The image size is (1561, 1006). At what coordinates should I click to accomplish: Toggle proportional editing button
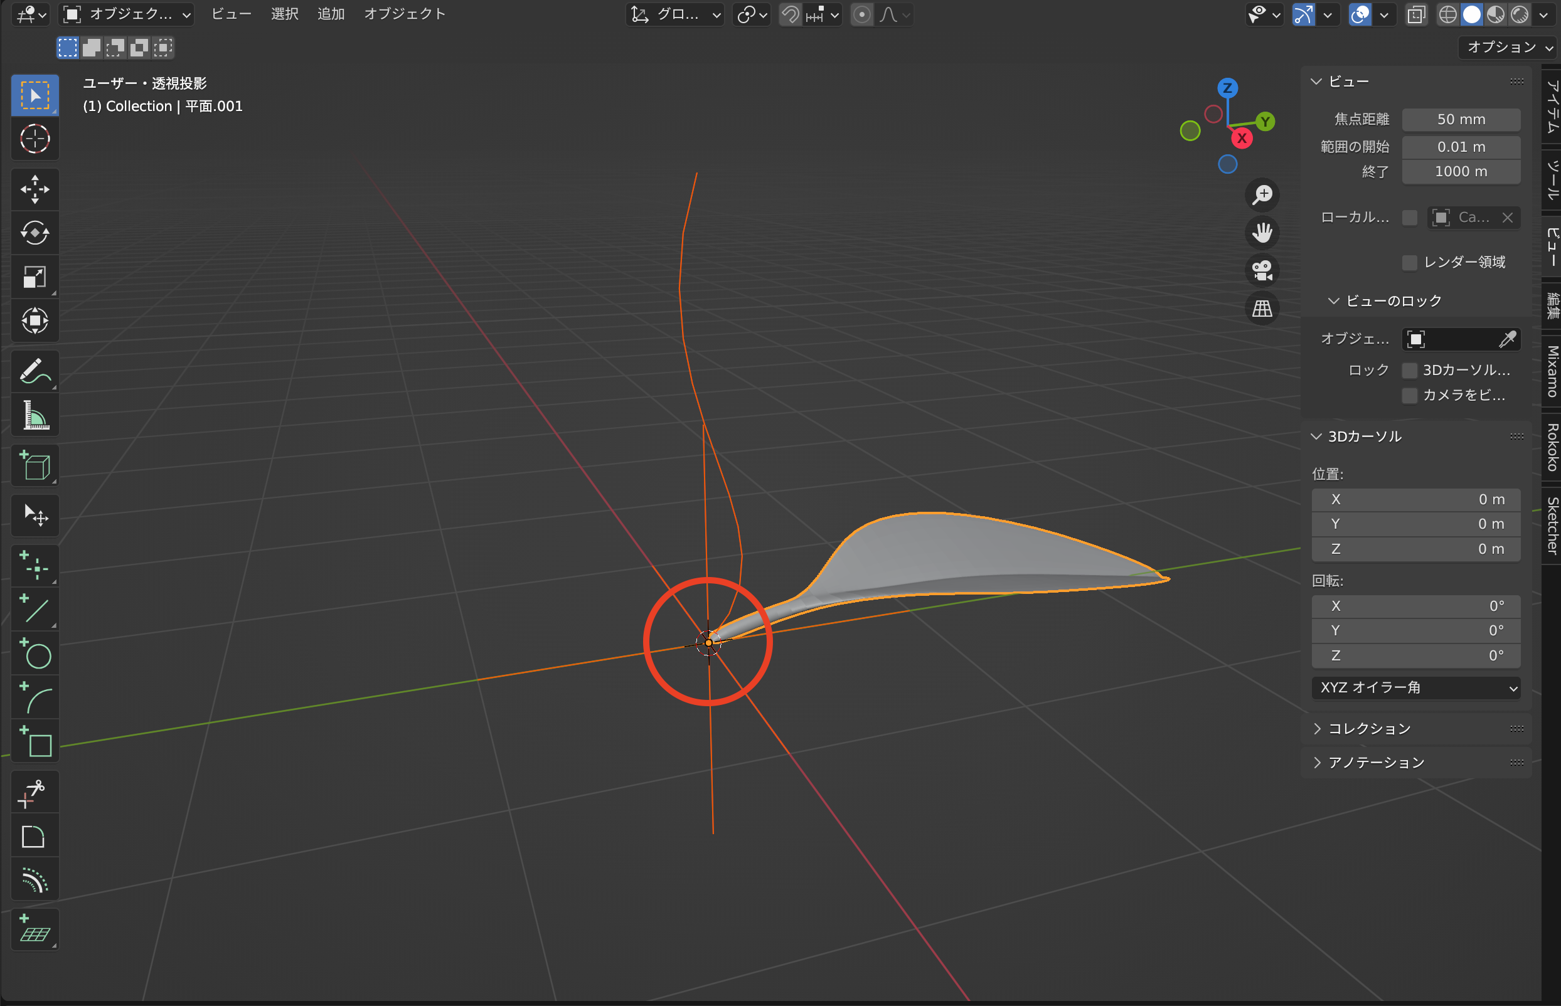(862, 14)
